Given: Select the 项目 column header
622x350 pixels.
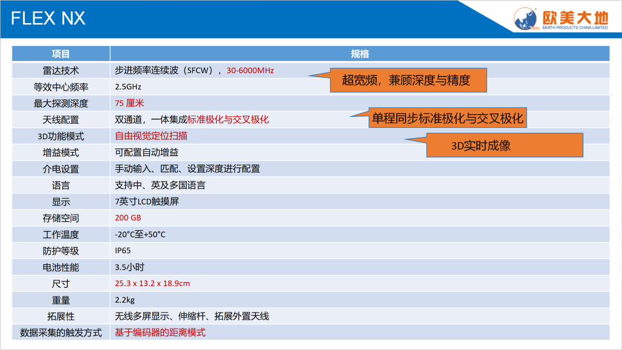Looking at the screenshot, I should coord(61,54).
